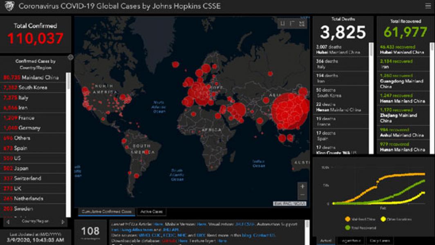Image resolution: width=435 pixels, height=245 pixels.
Task: Show the Logarithmic chart tab
Action: pos(350,241)
